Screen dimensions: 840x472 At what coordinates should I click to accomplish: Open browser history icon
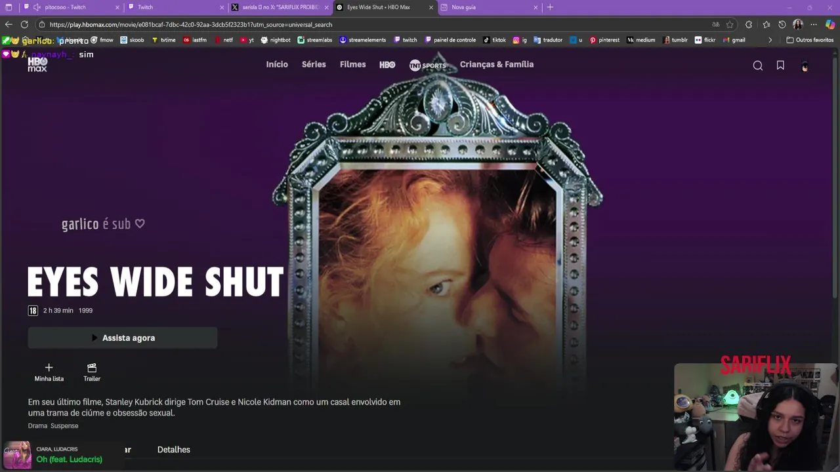click(782, 24)
